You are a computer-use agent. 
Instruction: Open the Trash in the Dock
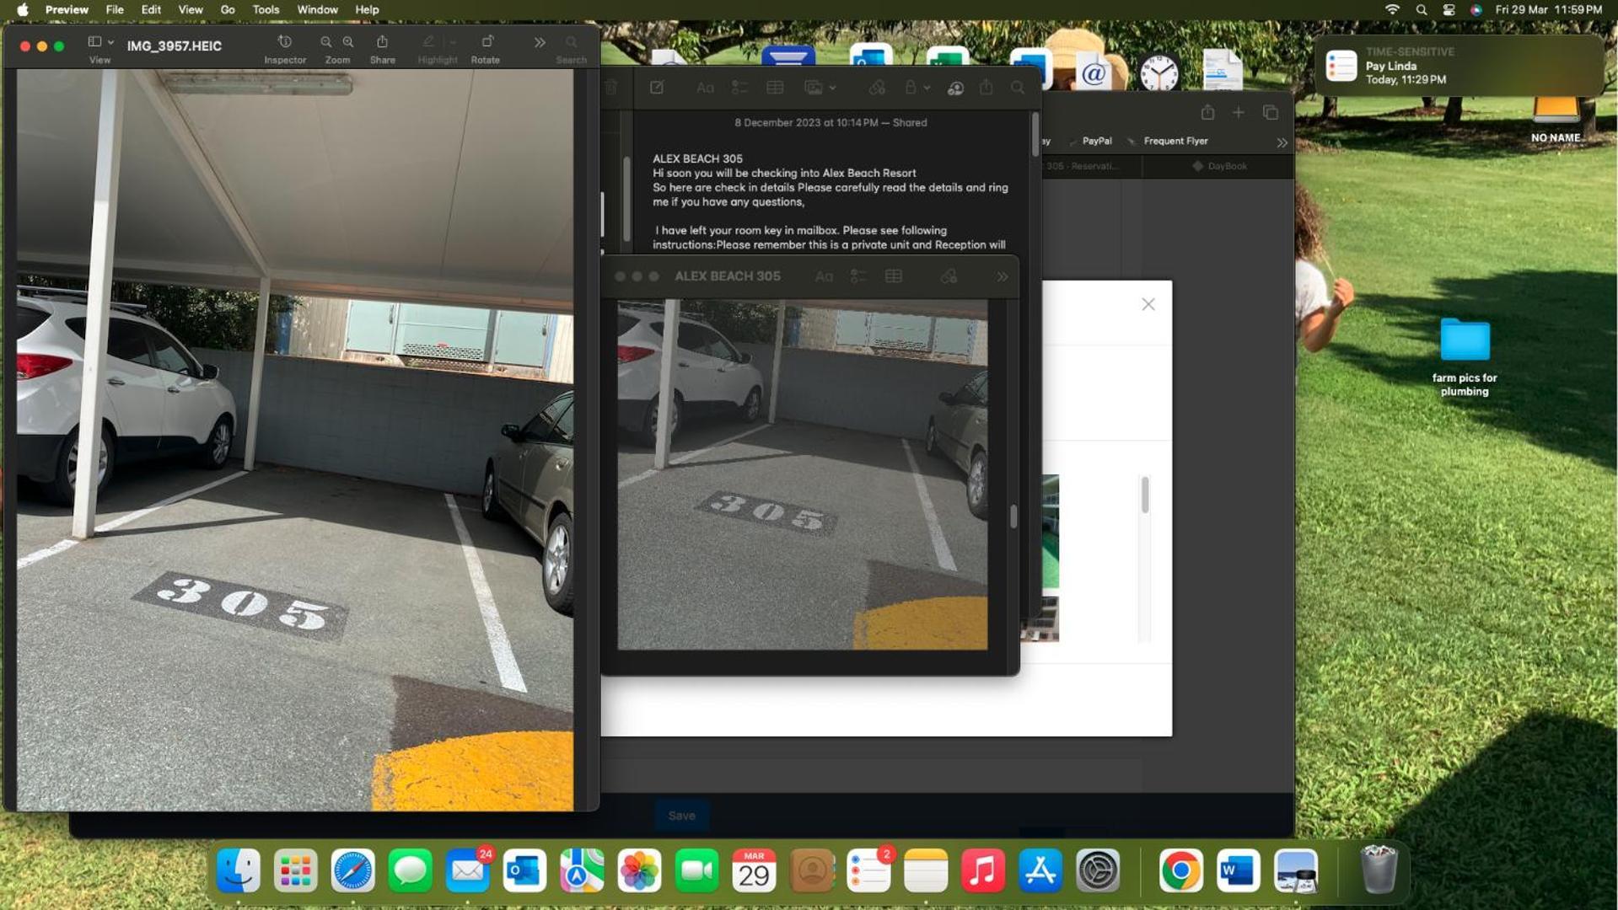click(x=1379, y=870)
